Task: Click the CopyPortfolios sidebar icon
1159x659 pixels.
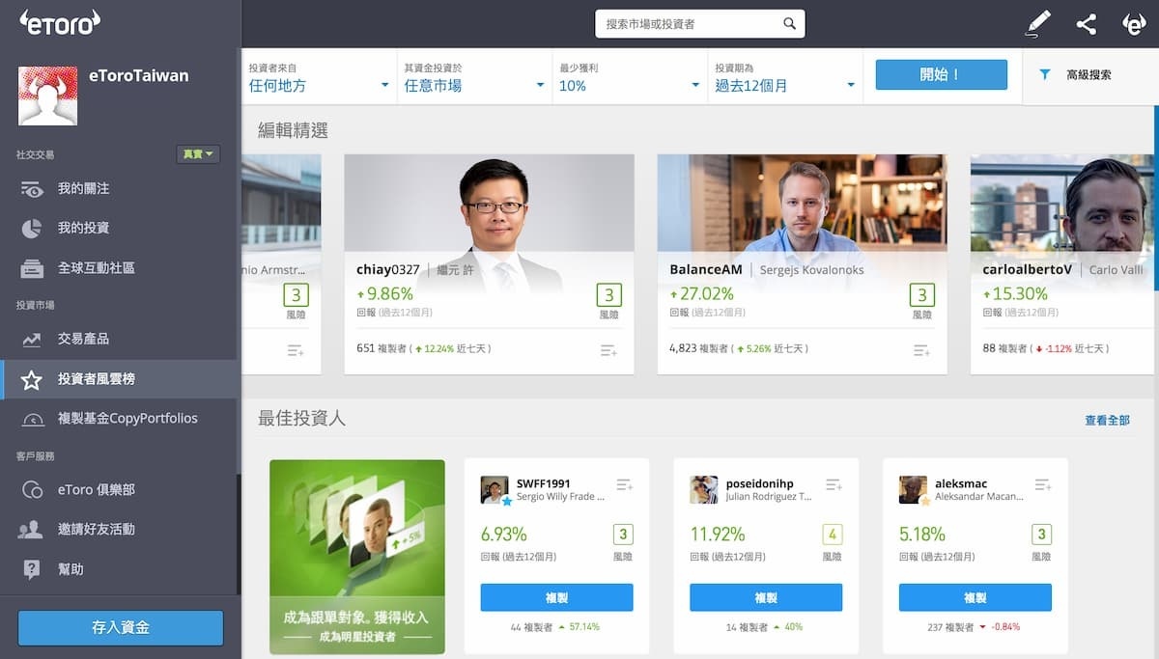Action: (32, 419)
